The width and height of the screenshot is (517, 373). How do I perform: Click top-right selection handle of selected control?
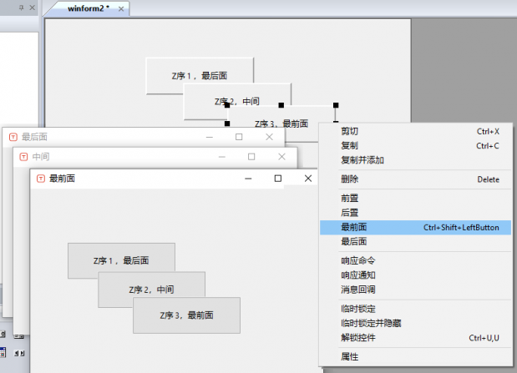click(336, 105)
